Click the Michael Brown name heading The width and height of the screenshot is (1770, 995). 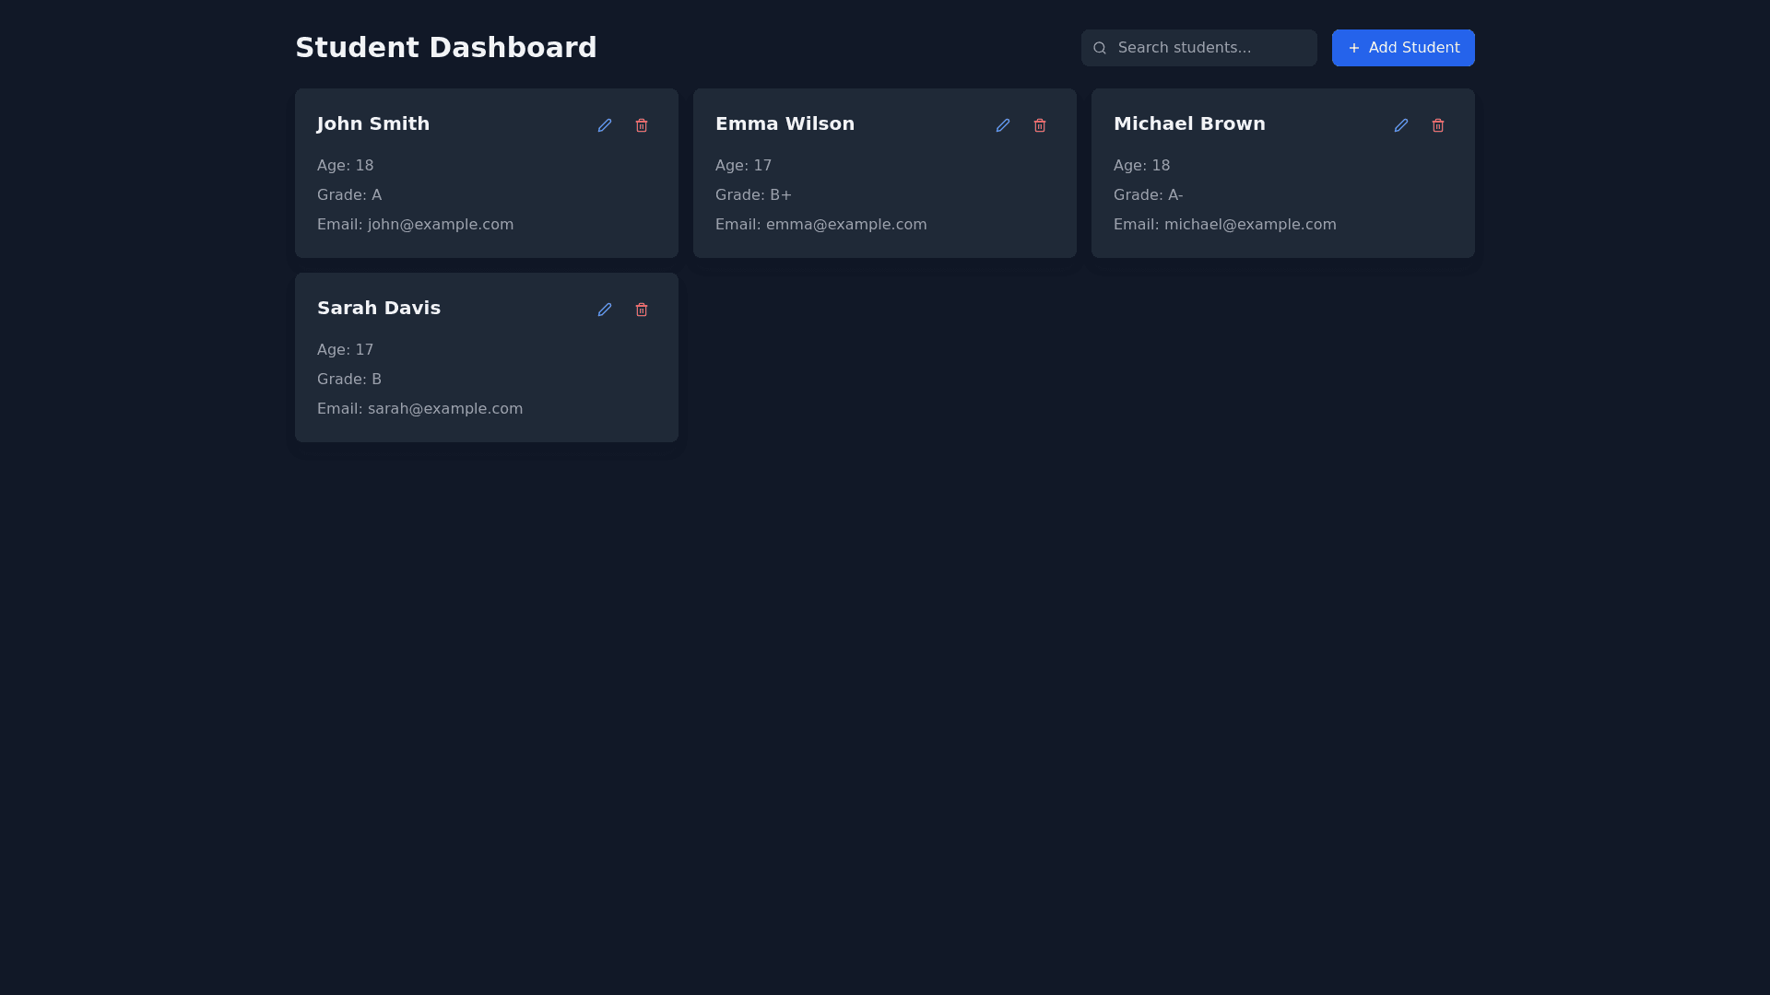[1189, 123]
